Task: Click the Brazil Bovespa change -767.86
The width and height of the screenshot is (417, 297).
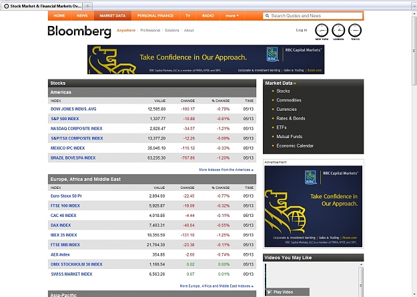Action: click(x=187, y=158)
